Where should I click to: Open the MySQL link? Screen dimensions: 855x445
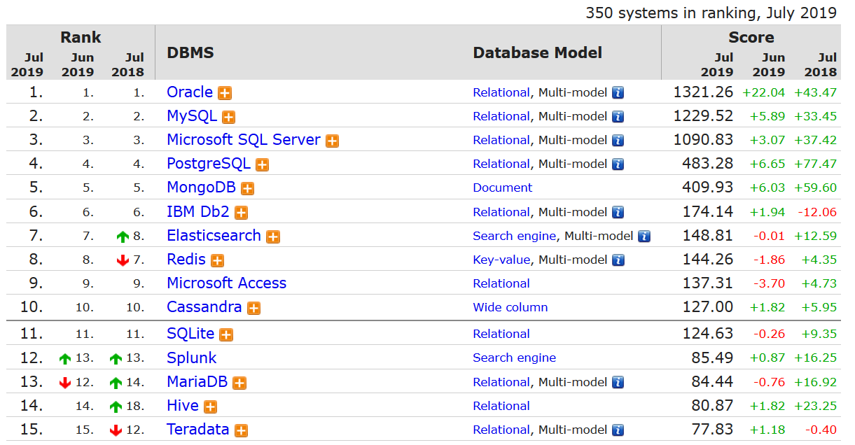pos(192,116)
